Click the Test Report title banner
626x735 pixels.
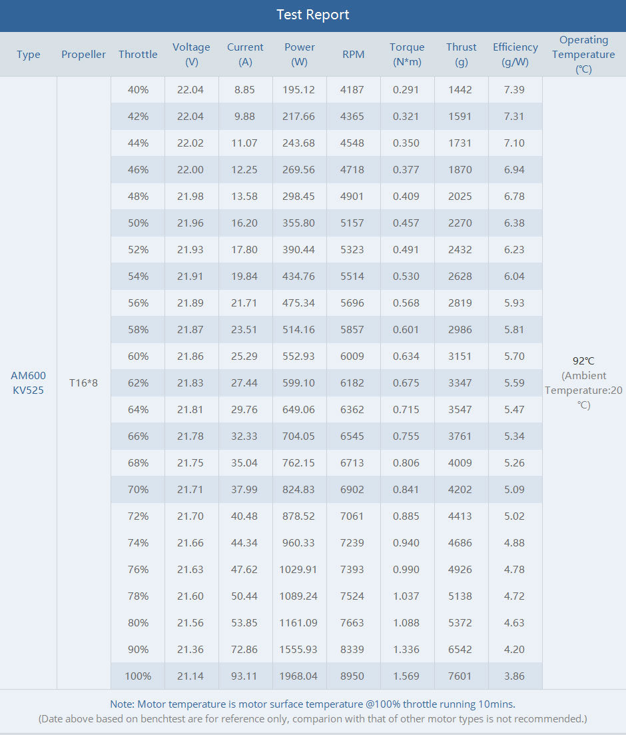tap(313, 15)
